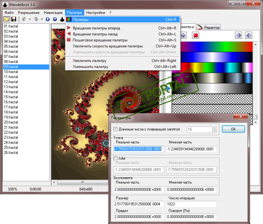Click horizontal scrollbar left arrow under fractal

(x=54, y=182)
